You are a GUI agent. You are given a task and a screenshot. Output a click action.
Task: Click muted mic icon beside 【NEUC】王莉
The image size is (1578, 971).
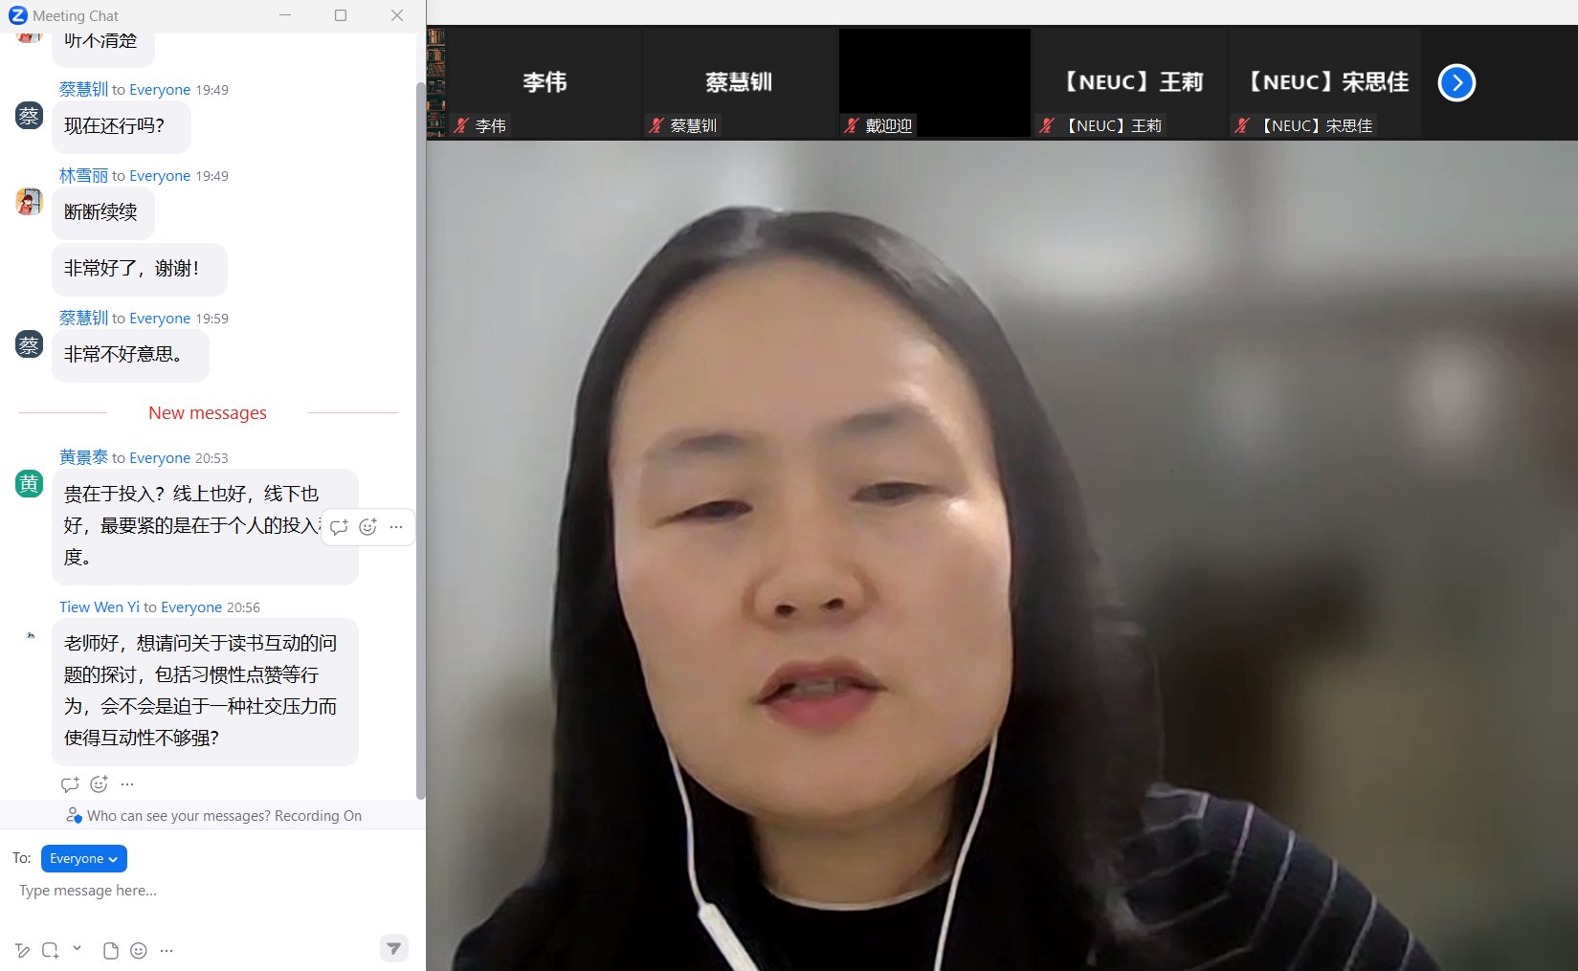pyautogui.click(x=1047, y=125)
